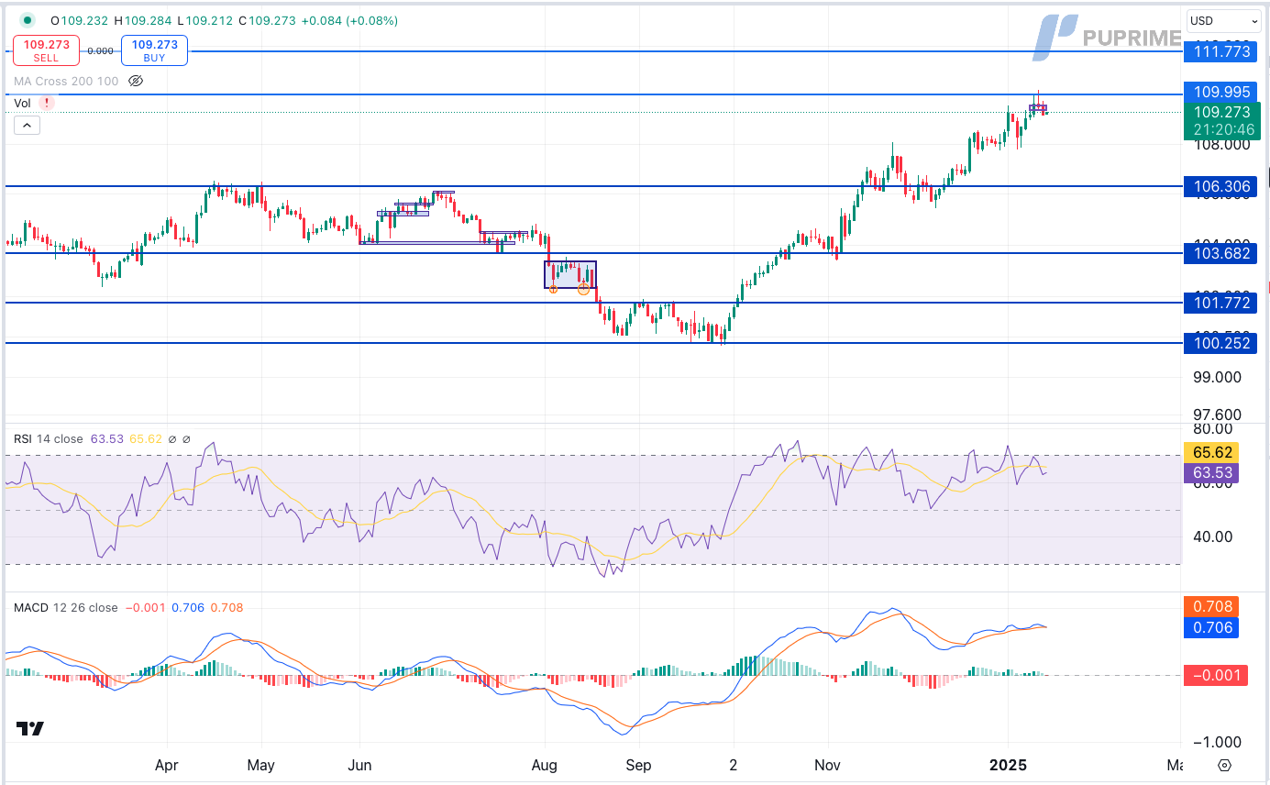Click the Sep label on time axis

639,765
